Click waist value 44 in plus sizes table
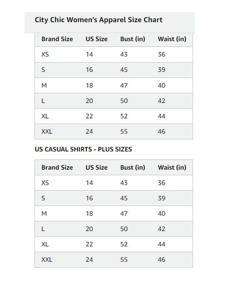The image size is (238, 283). coord(162,244)
